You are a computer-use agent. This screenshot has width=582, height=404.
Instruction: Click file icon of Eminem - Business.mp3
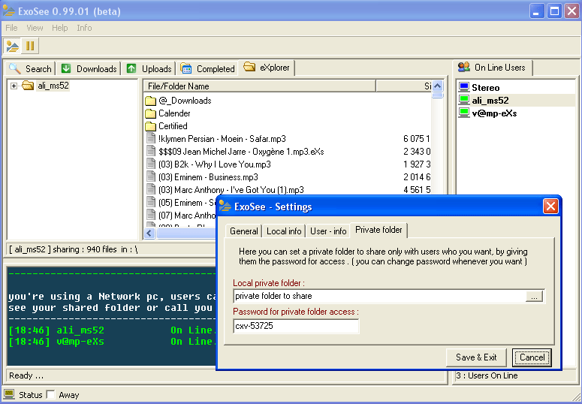pos(151,177)
